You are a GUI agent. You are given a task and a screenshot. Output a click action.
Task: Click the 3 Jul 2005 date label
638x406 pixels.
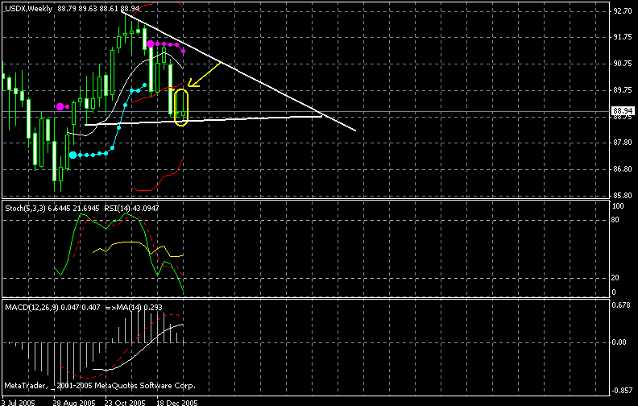coord(18,403)
